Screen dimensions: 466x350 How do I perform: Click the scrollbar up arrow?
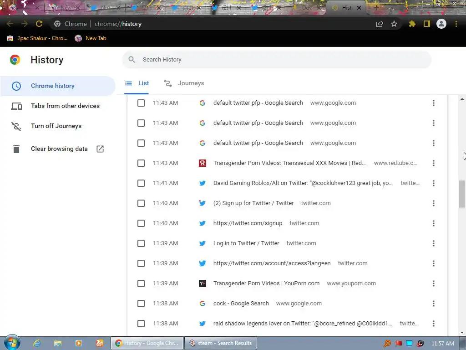pyautogui.click(x=462, y=99)
